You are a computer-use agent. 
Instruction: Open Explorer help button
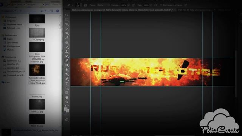coord(57,11)
